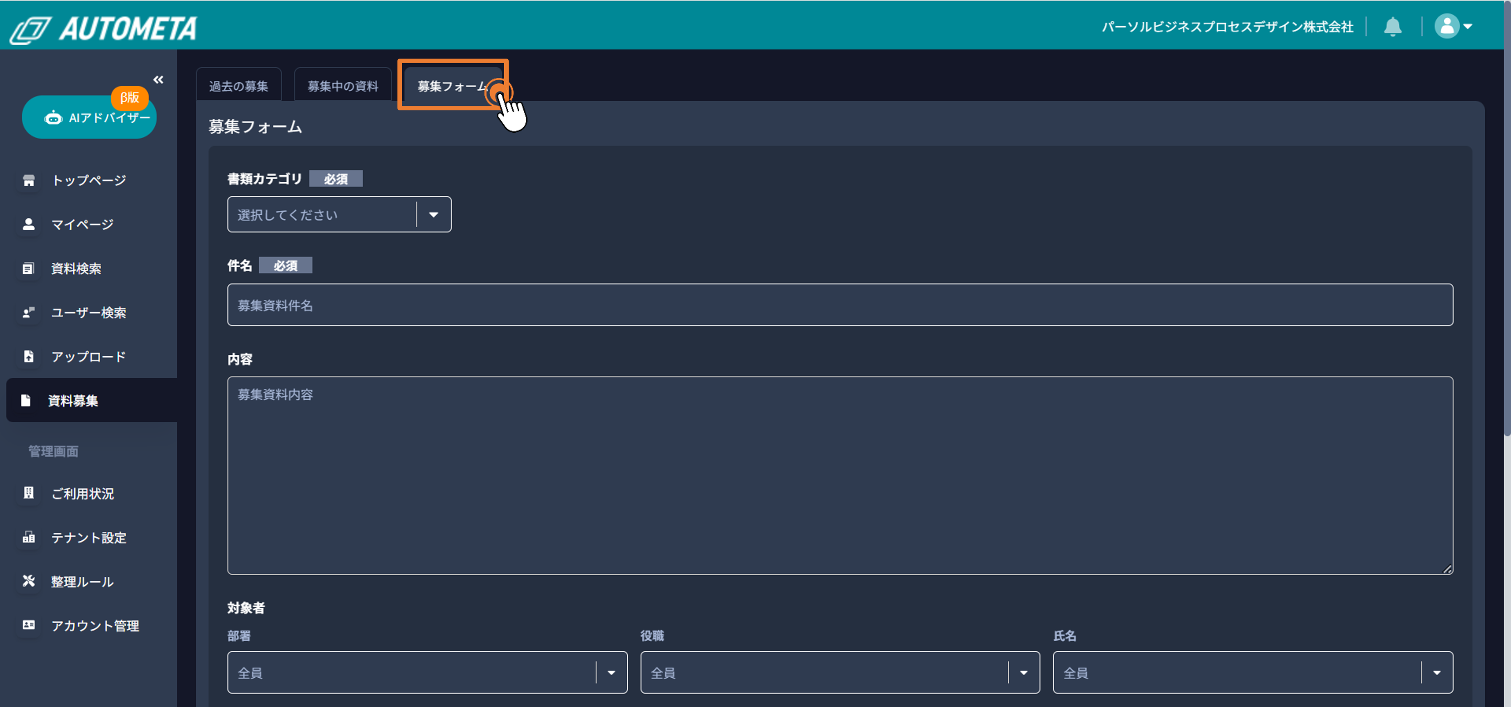
Task: Click the 対象者 label
Action: point(246,607)
